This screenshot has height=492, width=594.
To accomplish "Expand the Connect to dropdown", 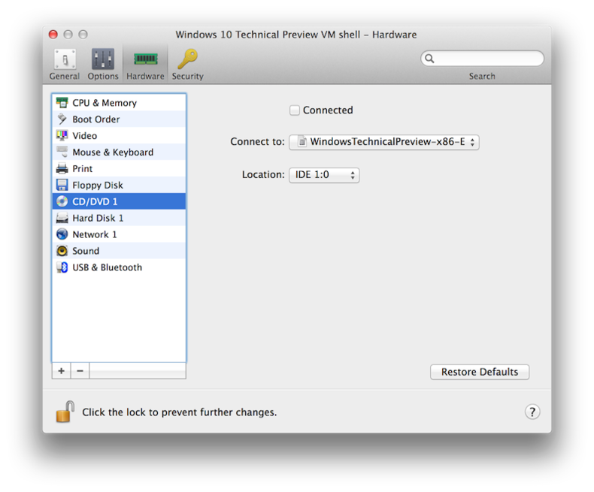I will (x=384, y=142).
